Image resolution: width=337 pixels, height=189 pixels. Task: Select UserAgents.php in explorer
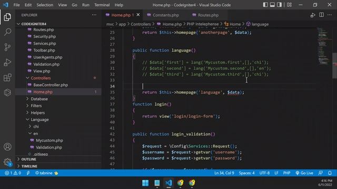click(48, 57)
